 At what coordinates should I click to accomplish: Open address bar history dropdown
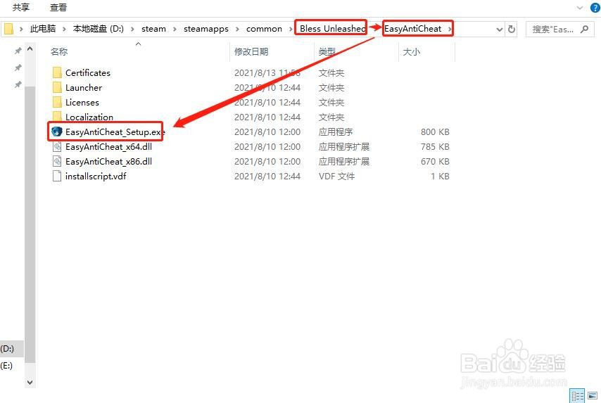tap(499, 29)
